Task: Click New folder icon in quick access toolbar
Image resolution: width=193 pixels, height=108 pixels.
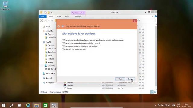Action: [x=49, y=13]
